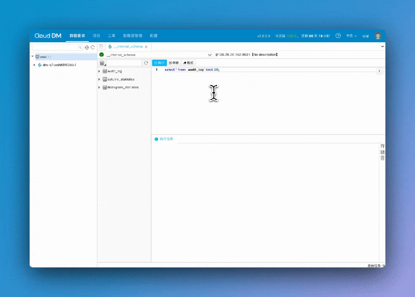Open the 数据查询 tab
Image resolution: width=415 pixels, height=297 pixels.
click(x=77, y=36)
